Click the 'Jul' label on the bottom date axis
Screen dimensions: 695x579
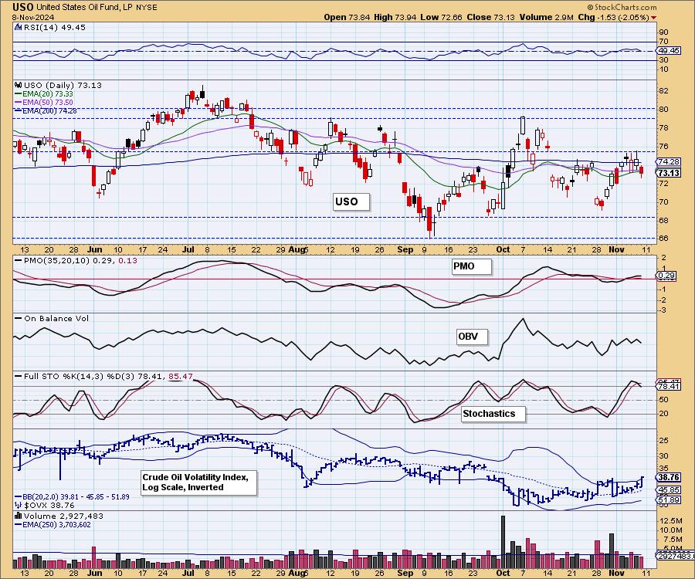(x=188, y=573)
